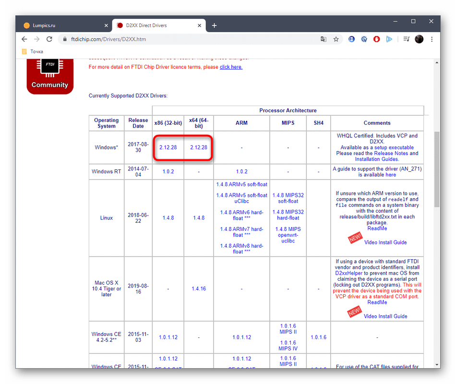The height and width of the screenshot is (384, 456).
Task: Click the FTDI Community logo image
Action: [x=50, y=74]
